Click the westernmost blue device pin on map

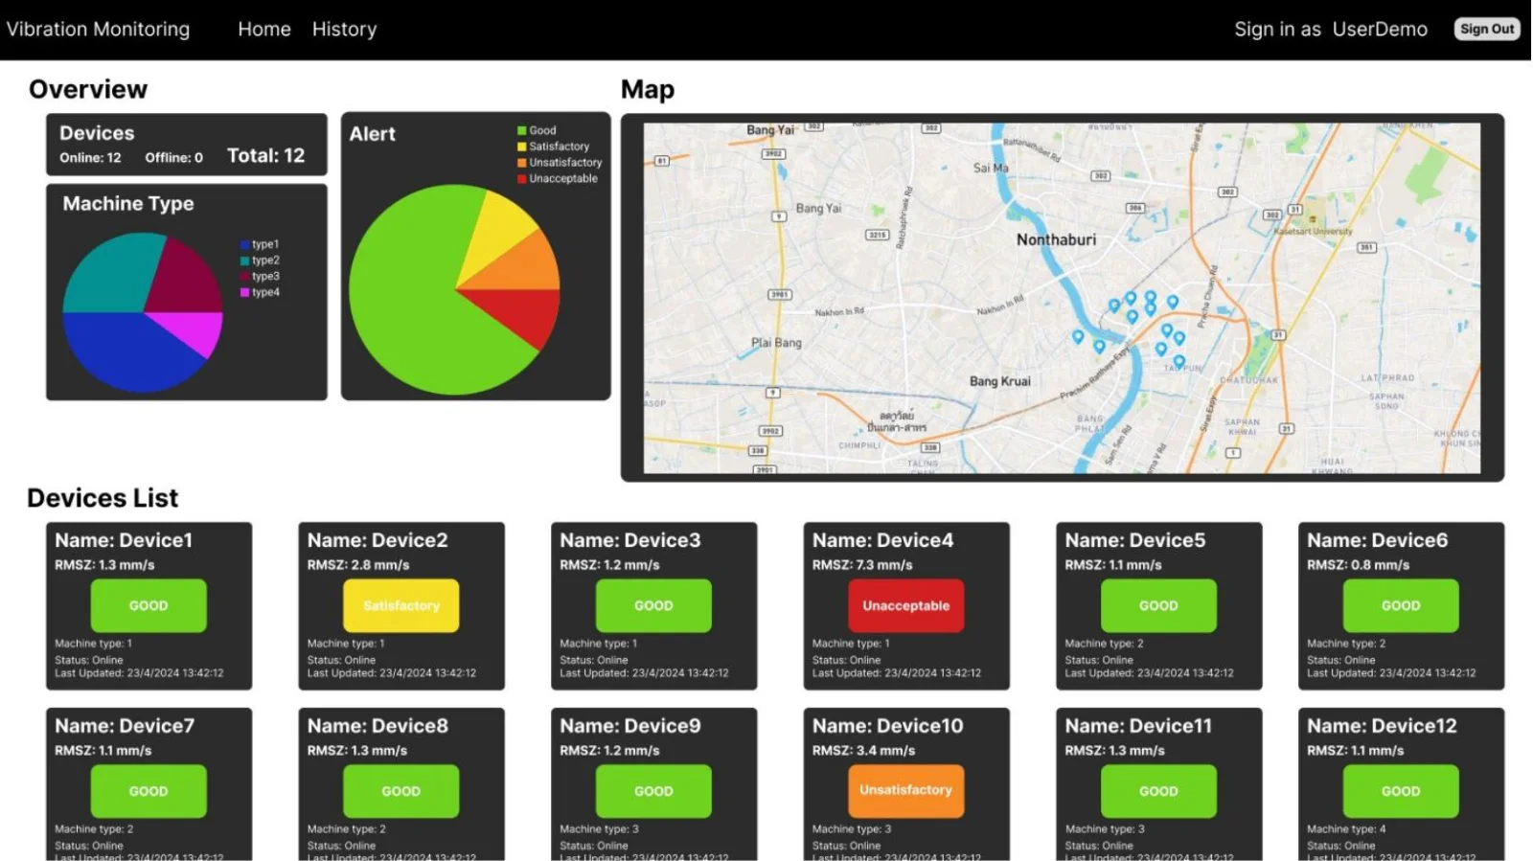[x=1078, y=336]
